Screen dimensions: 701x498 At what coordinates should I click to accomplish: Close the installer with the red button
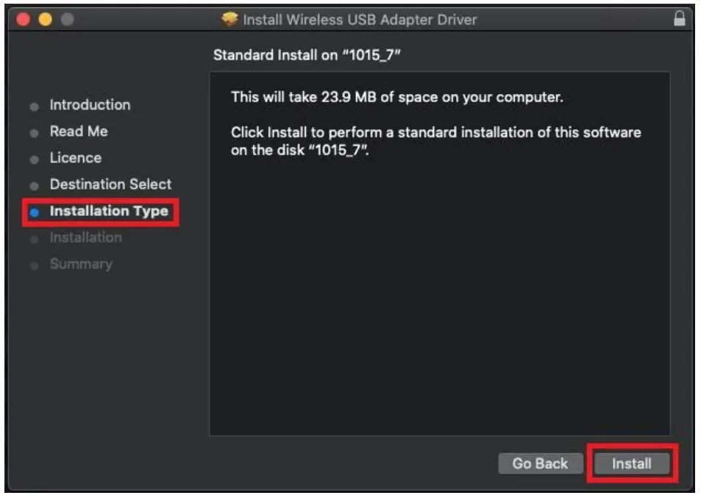point(24,20)
